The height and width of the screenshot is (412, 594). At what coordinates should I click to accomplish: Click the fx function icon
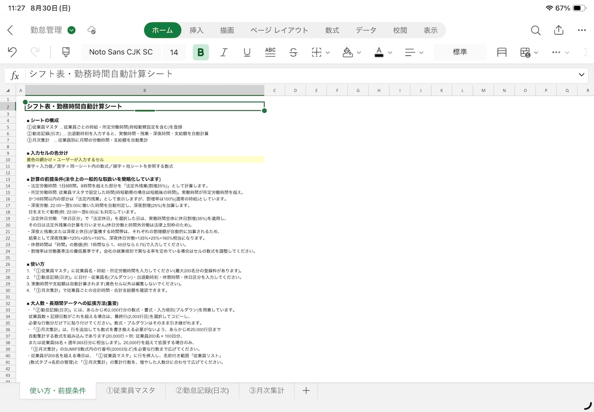[x=15, y=75]
